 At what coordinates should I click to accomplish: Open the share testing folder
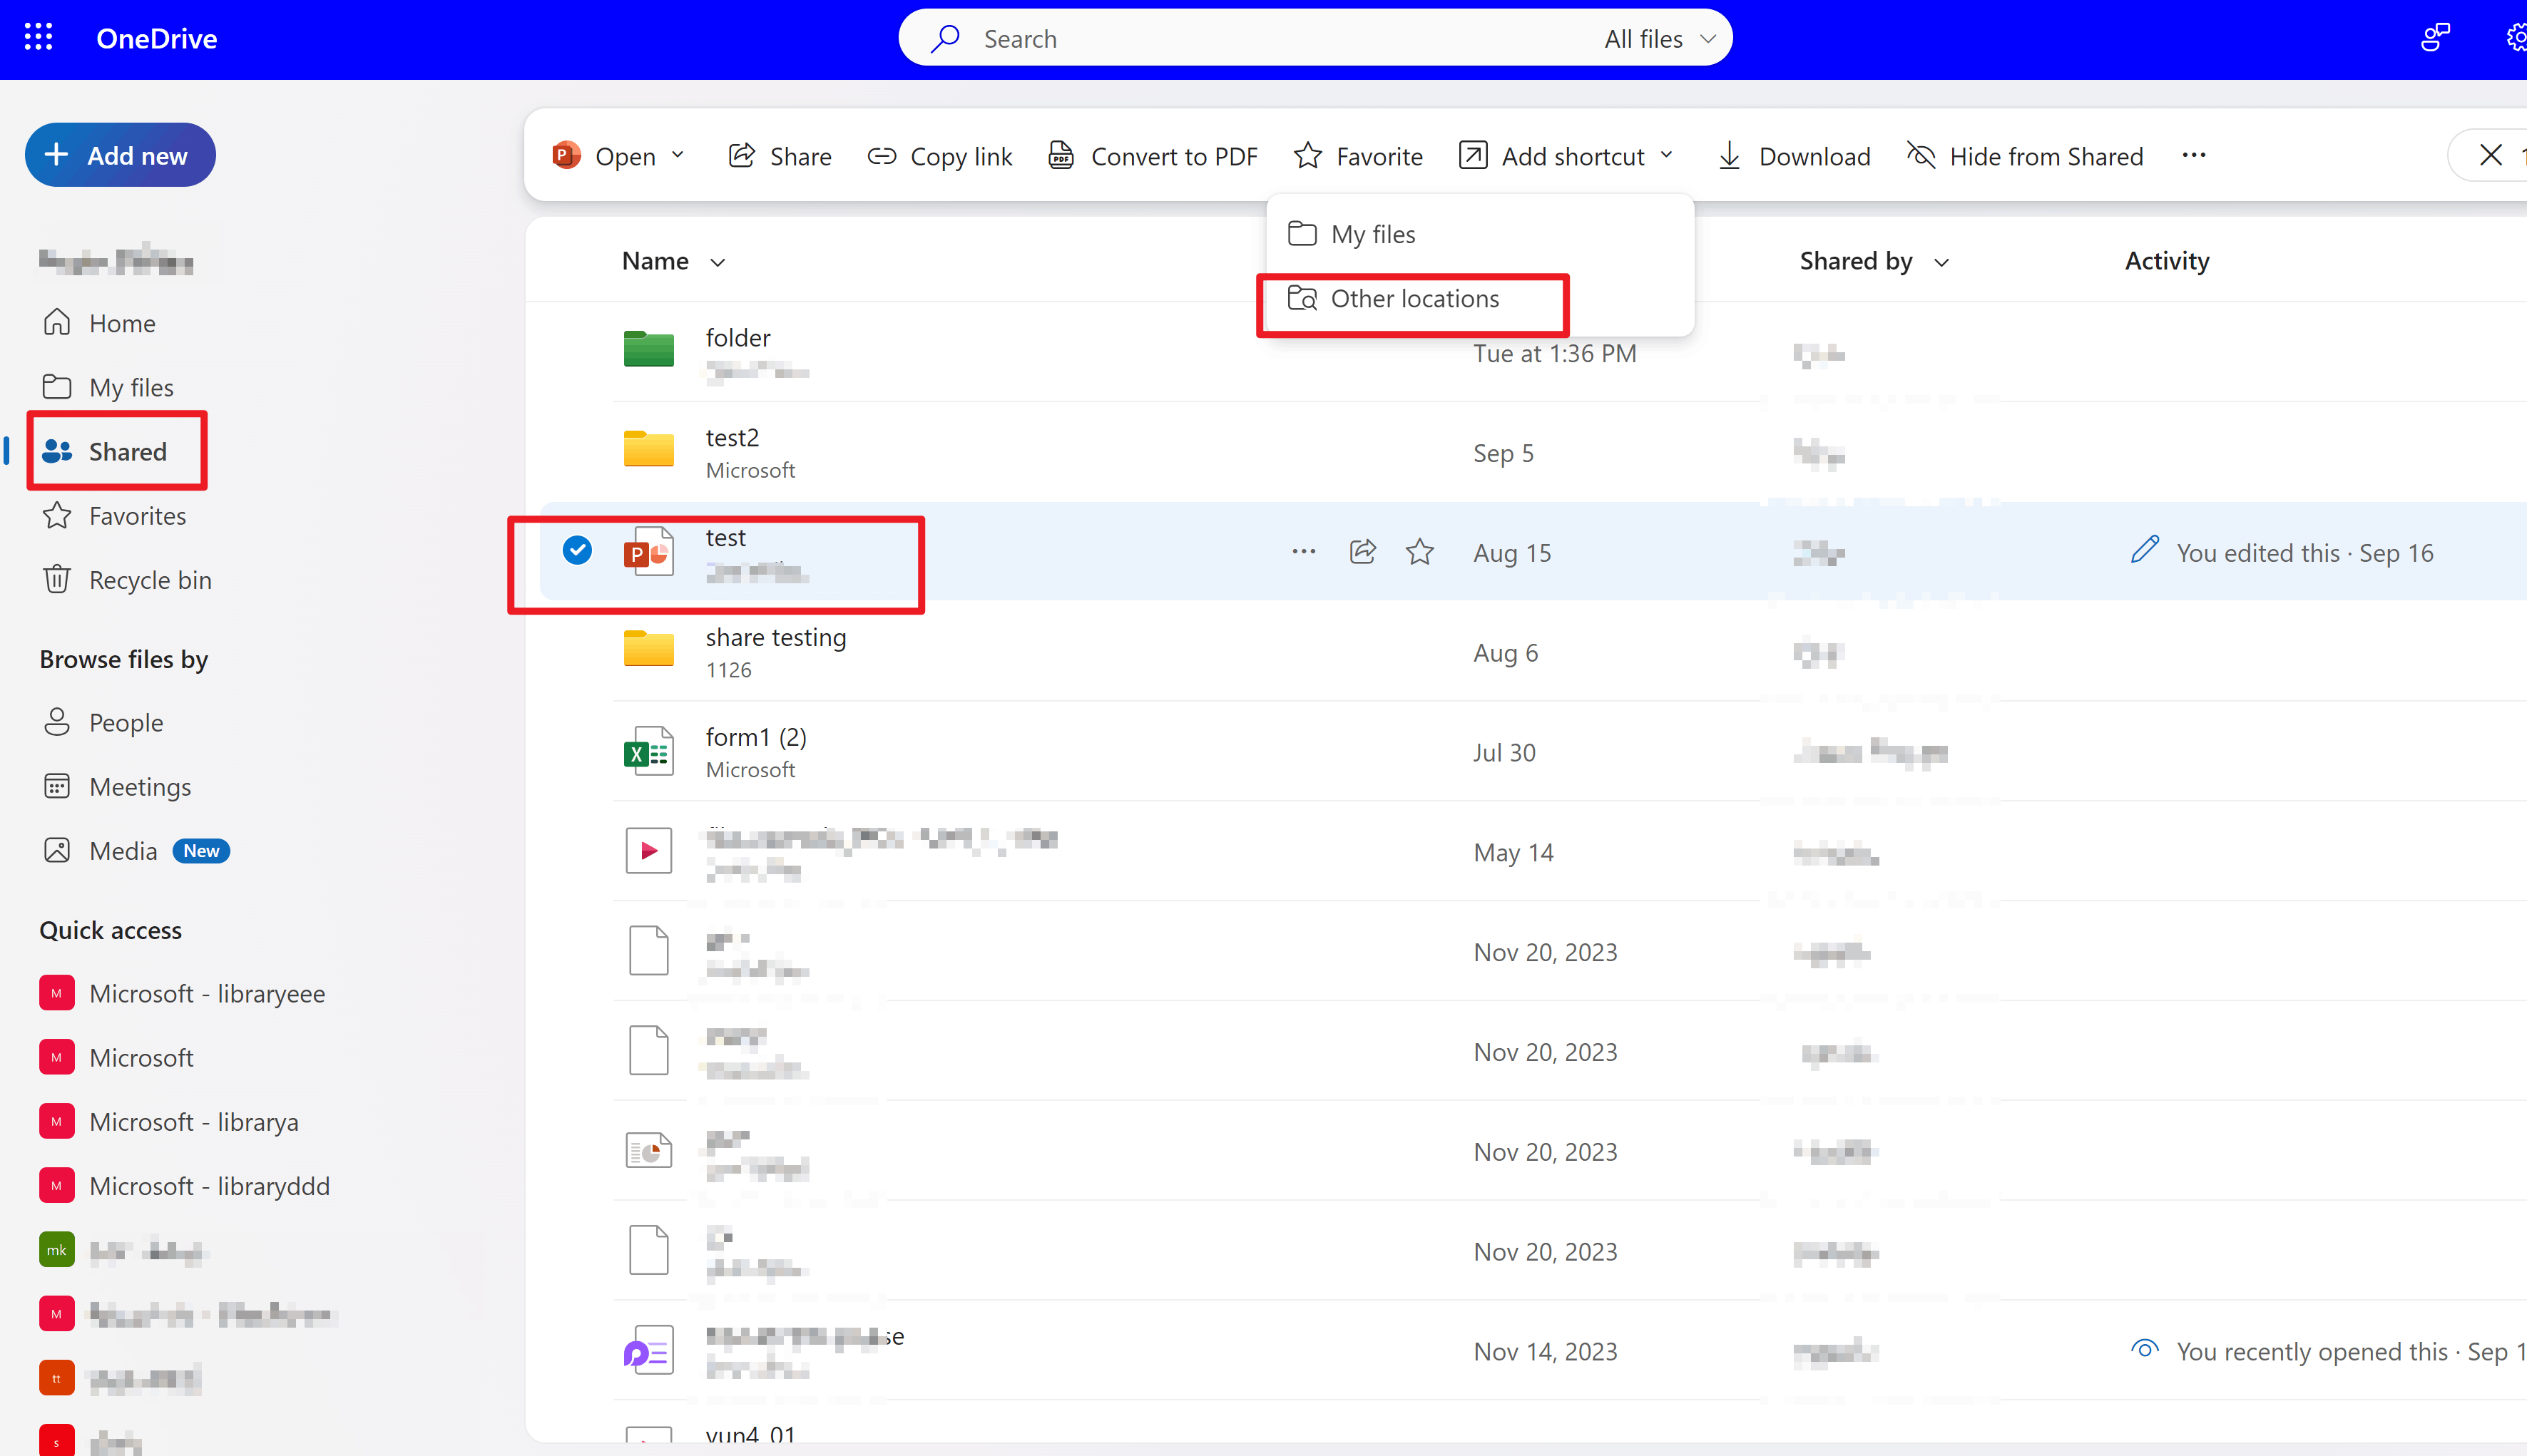pos(775,637)
